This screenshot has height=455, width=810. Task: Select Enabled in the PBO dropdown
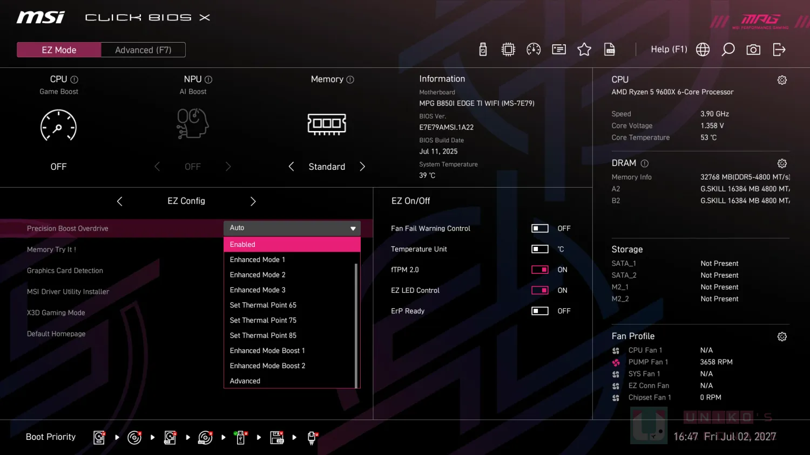coord(292,244)
